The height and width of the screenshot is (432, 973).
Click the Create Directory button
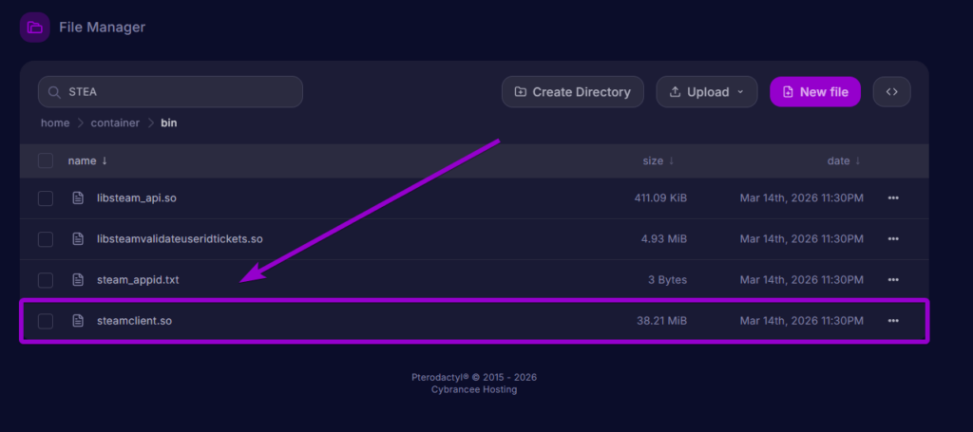click(x=572, y=92)
